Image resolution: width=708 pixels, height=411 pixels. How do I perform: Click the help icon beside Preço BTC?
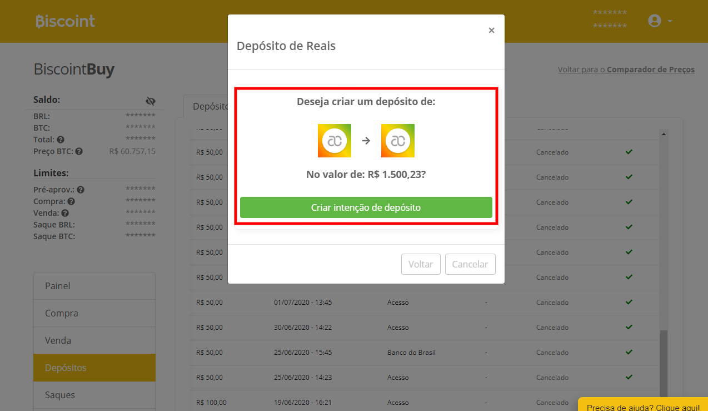(79, 151)
